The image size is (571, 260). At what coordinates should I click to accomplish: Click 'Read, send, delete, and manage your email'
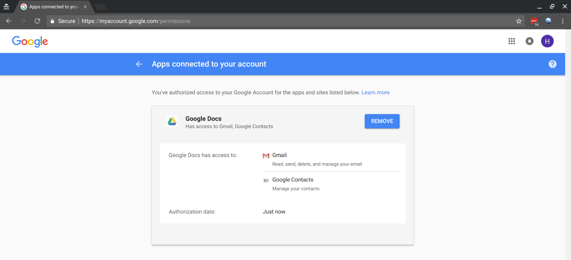click(x=317, y=164)
